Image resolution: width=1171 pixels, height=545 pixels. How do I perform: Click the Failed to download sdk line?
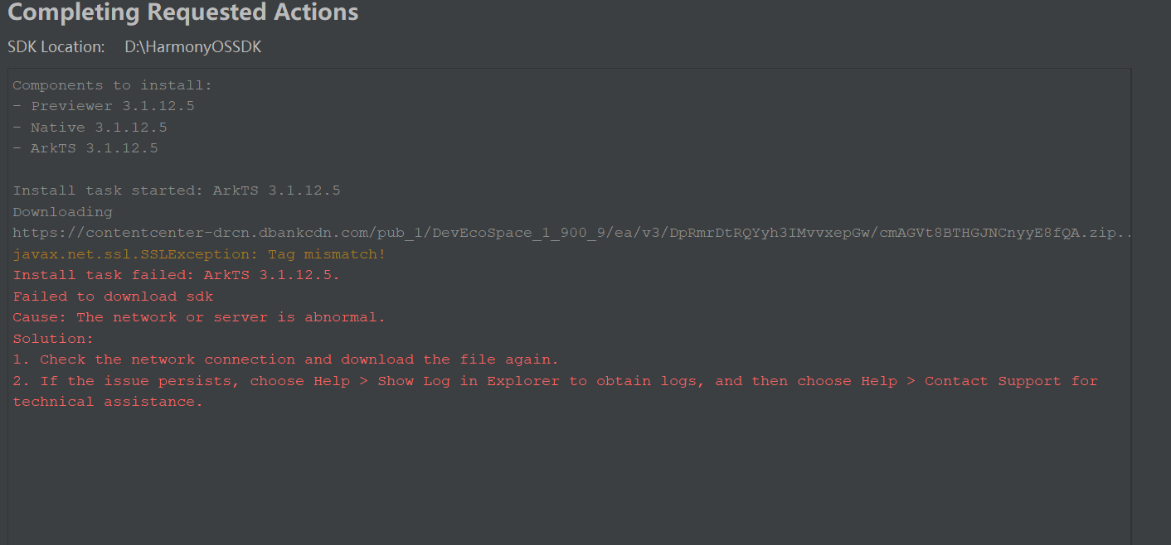(x=113, y=297)
